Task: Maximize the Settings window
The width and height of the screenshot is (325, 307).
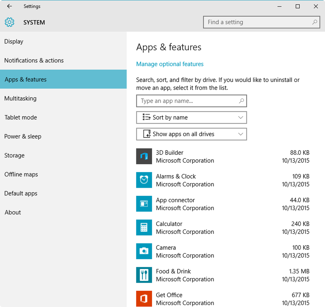Action: 298,6
